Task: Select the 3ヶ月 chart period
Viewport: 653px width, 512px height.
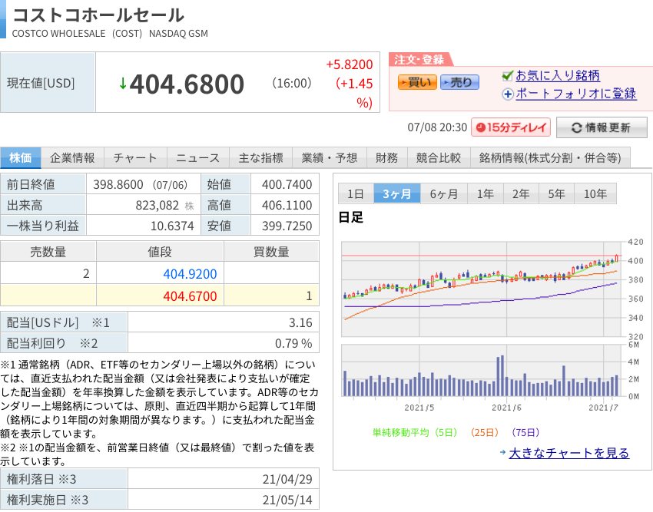Action: pyautogui.click(x=397, y=193)
